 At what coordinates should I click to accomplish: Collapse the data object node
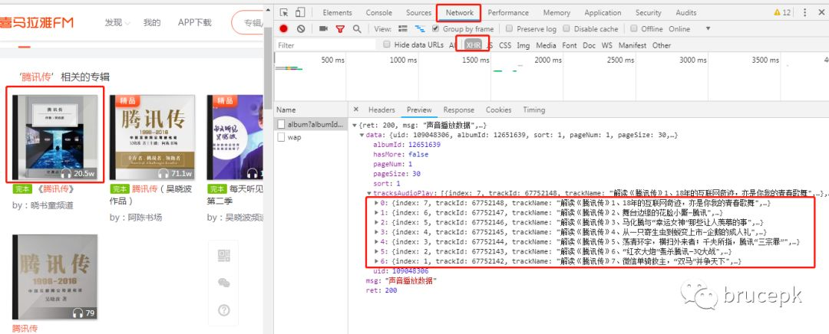click(362, 135)
